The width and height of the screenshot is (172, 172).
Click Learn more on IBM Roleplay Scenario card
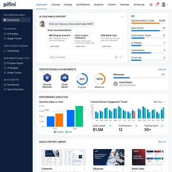54,46
